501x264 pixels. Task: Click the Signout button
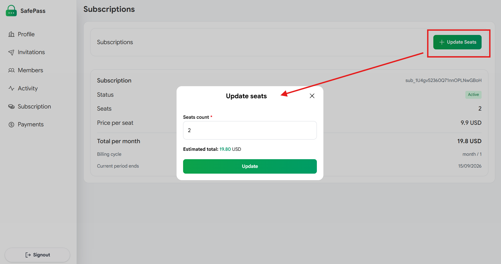pyautogui.click(x=37, y=255)
